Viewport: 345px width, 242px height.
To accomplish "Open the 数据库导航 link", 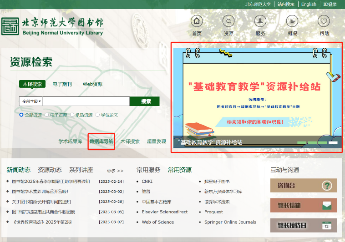I will coord(101,141).
